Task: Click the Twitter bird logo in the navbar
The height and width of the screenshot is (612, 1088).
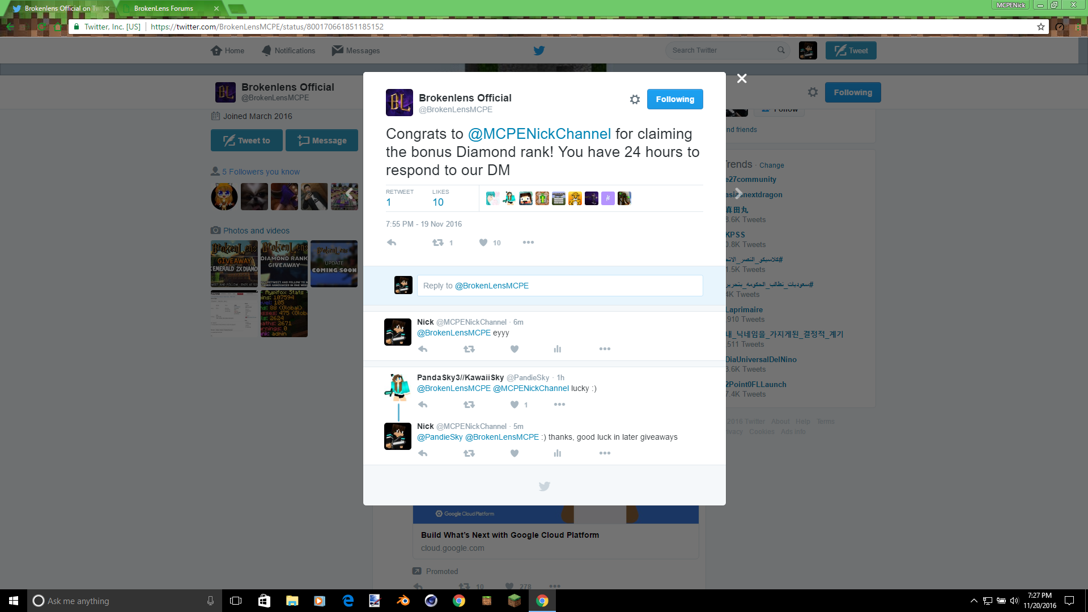Action: tap(539, 50)
